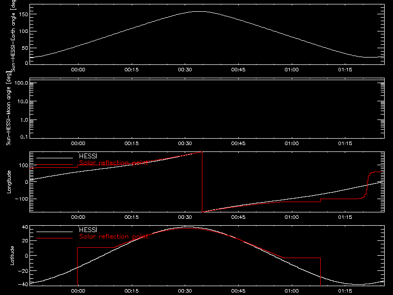This screenshot has height=295, width=393.
Task: Choose the 00:30 label under the Longitude plot
Action: (x=185, y=217)
